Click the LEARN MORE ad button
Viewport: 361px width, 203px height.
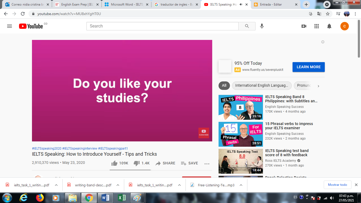[x=309, y=67]
